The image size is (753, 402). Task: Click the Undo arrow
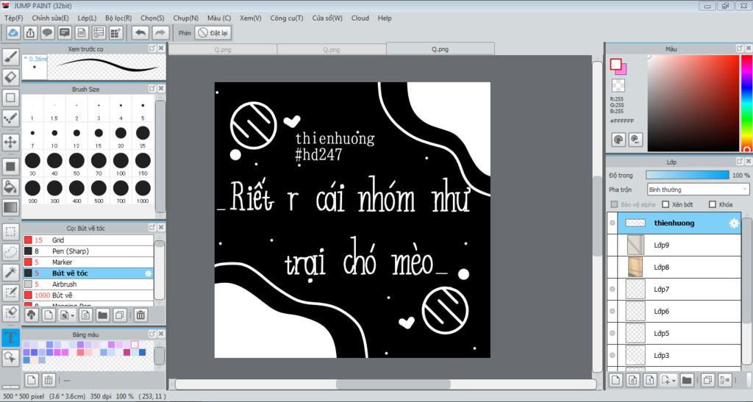pyautogui.click(x=140, y=33)
